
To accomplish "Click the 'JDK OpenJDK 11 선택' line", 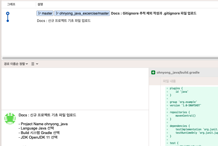I will (38, 137).
